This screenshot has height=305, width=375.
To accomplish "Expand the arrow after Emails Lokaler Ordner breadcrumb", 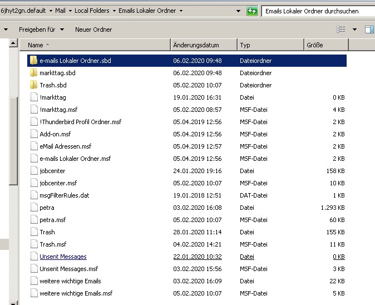I will (x=181, y=11).
